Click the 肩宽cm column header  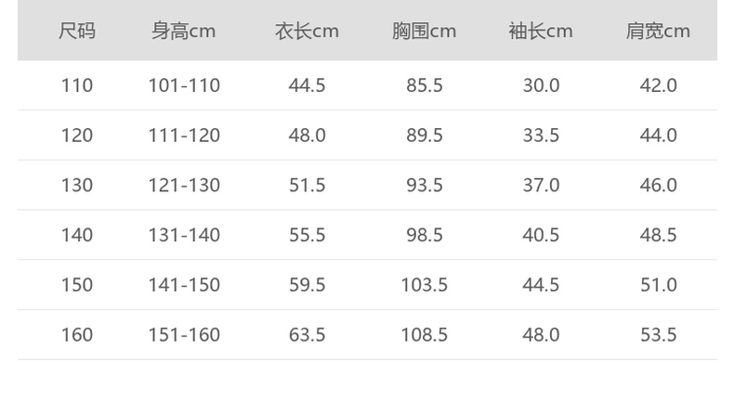pyautogui.click(x=658, y=32)
